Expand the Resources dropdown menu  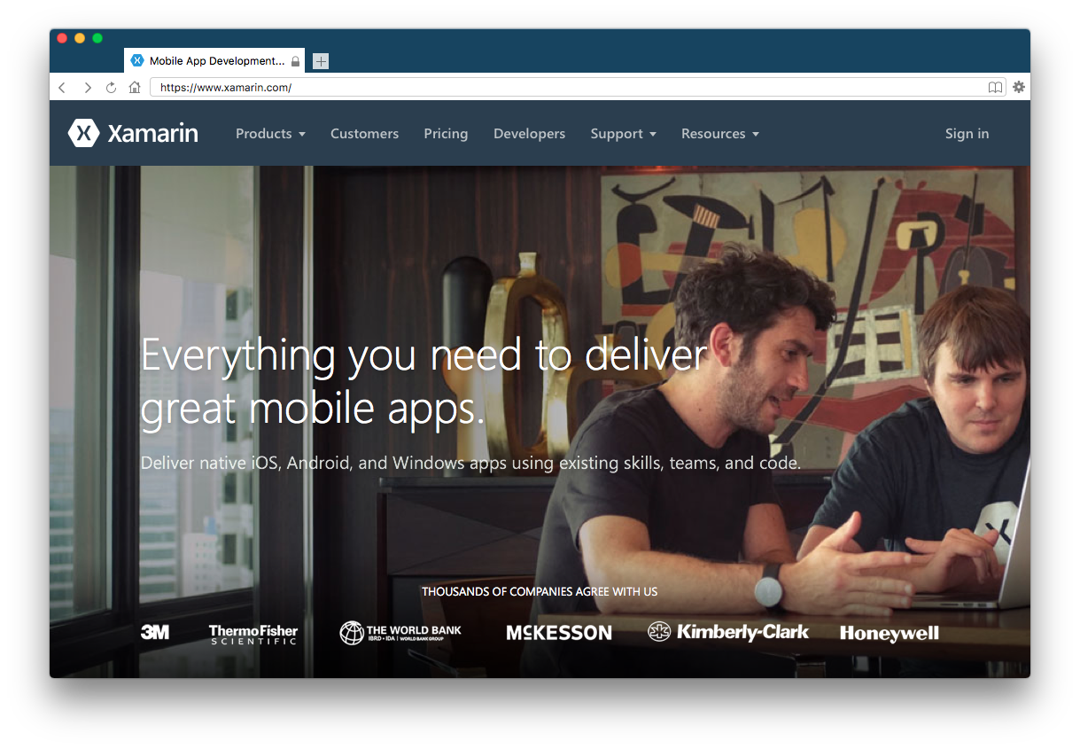720,134
